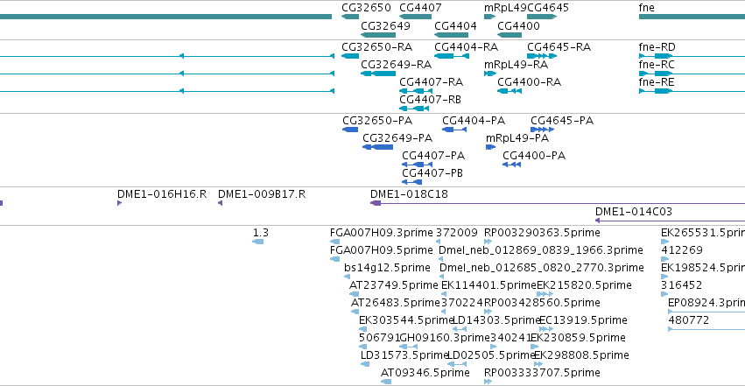Select the CG32649 gene feature
The height and width of the screenshot is (386, 745).
pos(378,35)
